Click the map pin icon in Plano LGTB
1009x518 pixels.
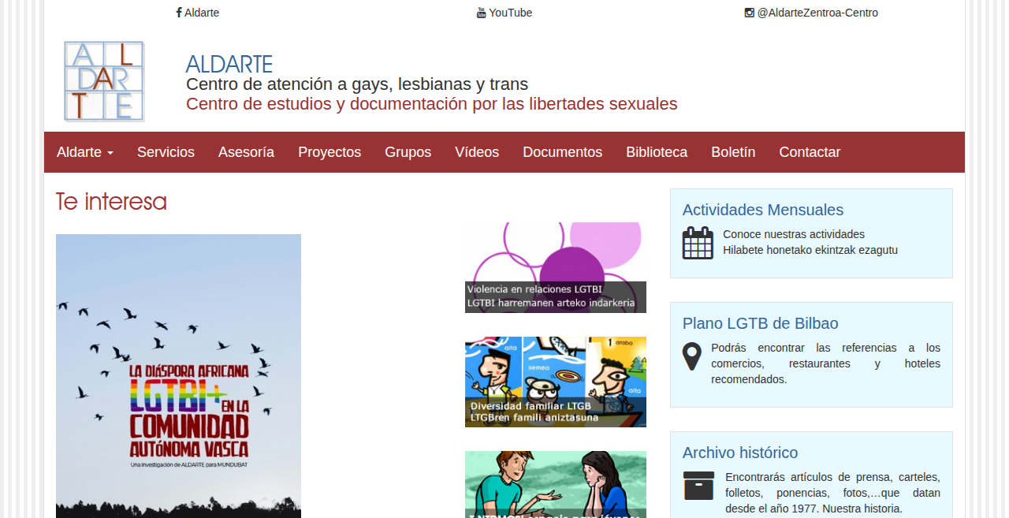(692, 356)
